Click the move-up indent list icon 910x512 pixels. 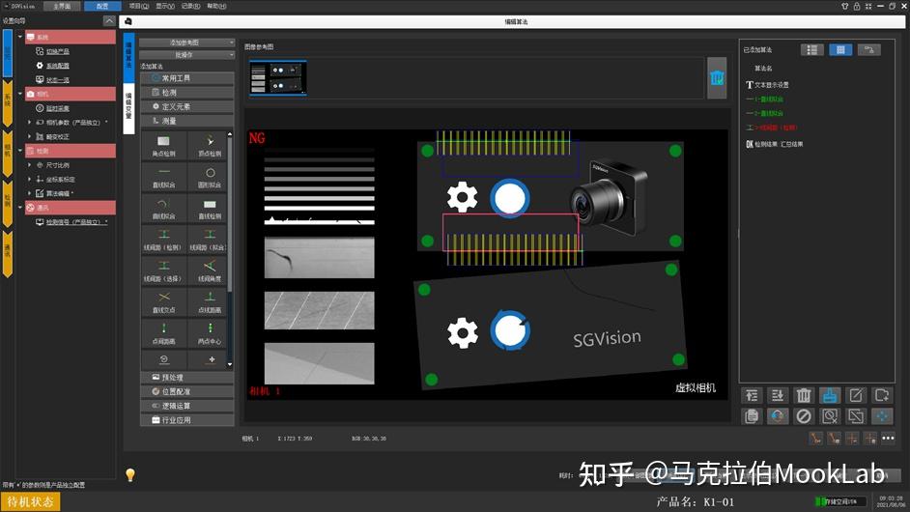(752, 396)
